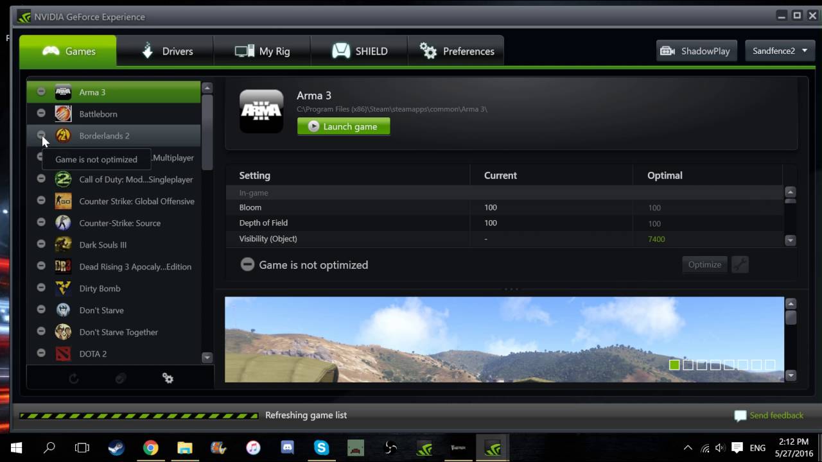Image resolution: width=822 pixels, height=462 pixels.
Task: Open the volume control in the system tray
Action: click(720, 448)
